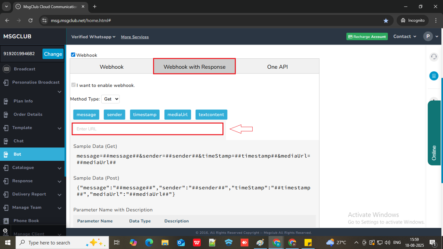
Task: Click the More Services link
Action: coord(135,37)
